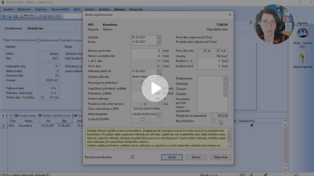Click the save diskette toolbar icon
This screenshot has height=176, width=314.
coord(44,16)
